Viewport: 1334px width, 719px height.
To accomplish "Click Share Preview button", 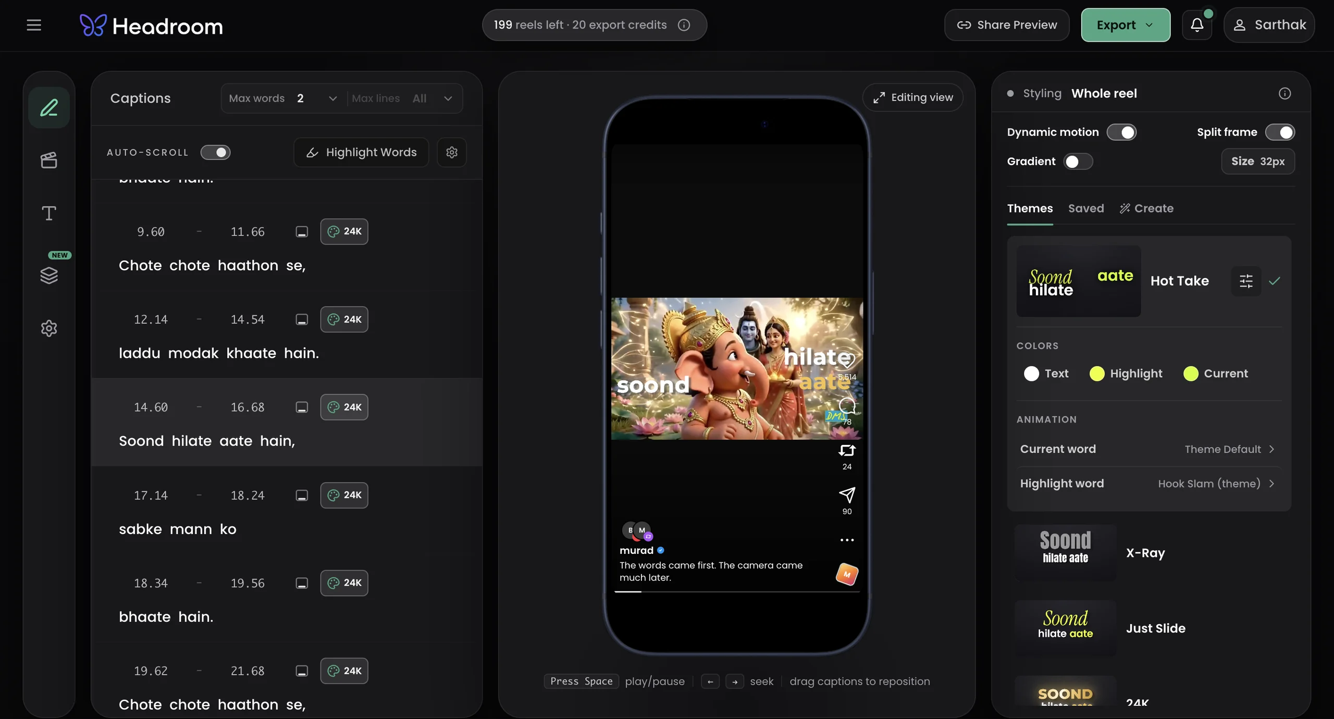I will point(1007,25).
